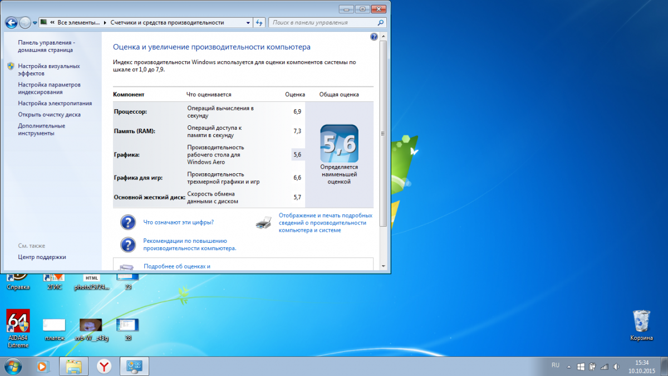
Task: Select 'Счетчики и средства производительности' breadcrumb
Action: [x=167, y=23]
